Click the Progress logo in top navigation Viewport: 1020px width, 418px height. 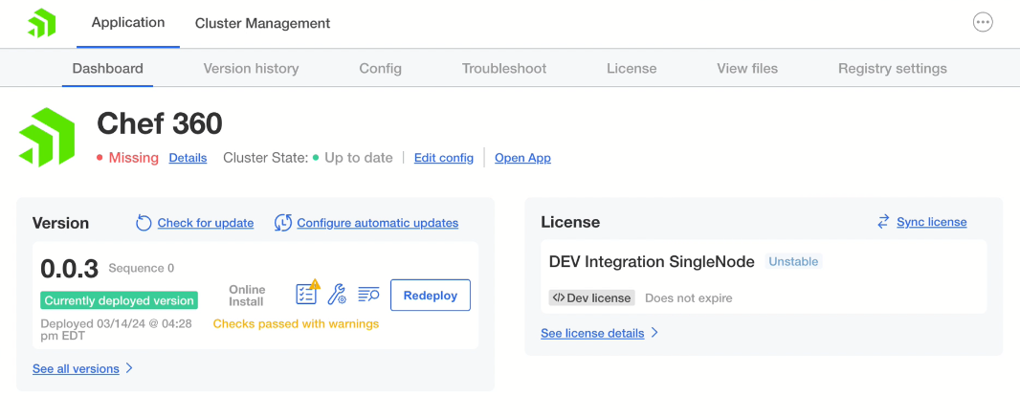[x=41, y=23]
